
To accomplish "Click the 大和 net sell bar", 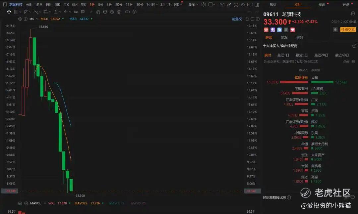I will point(322,82).
